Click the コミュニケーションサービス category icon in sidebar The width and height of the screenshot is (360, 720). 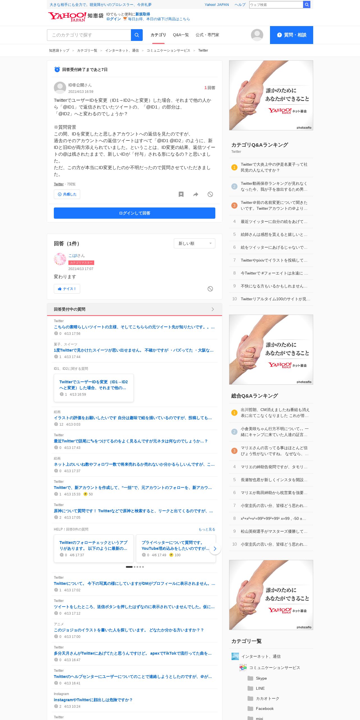tap(243, 668)
